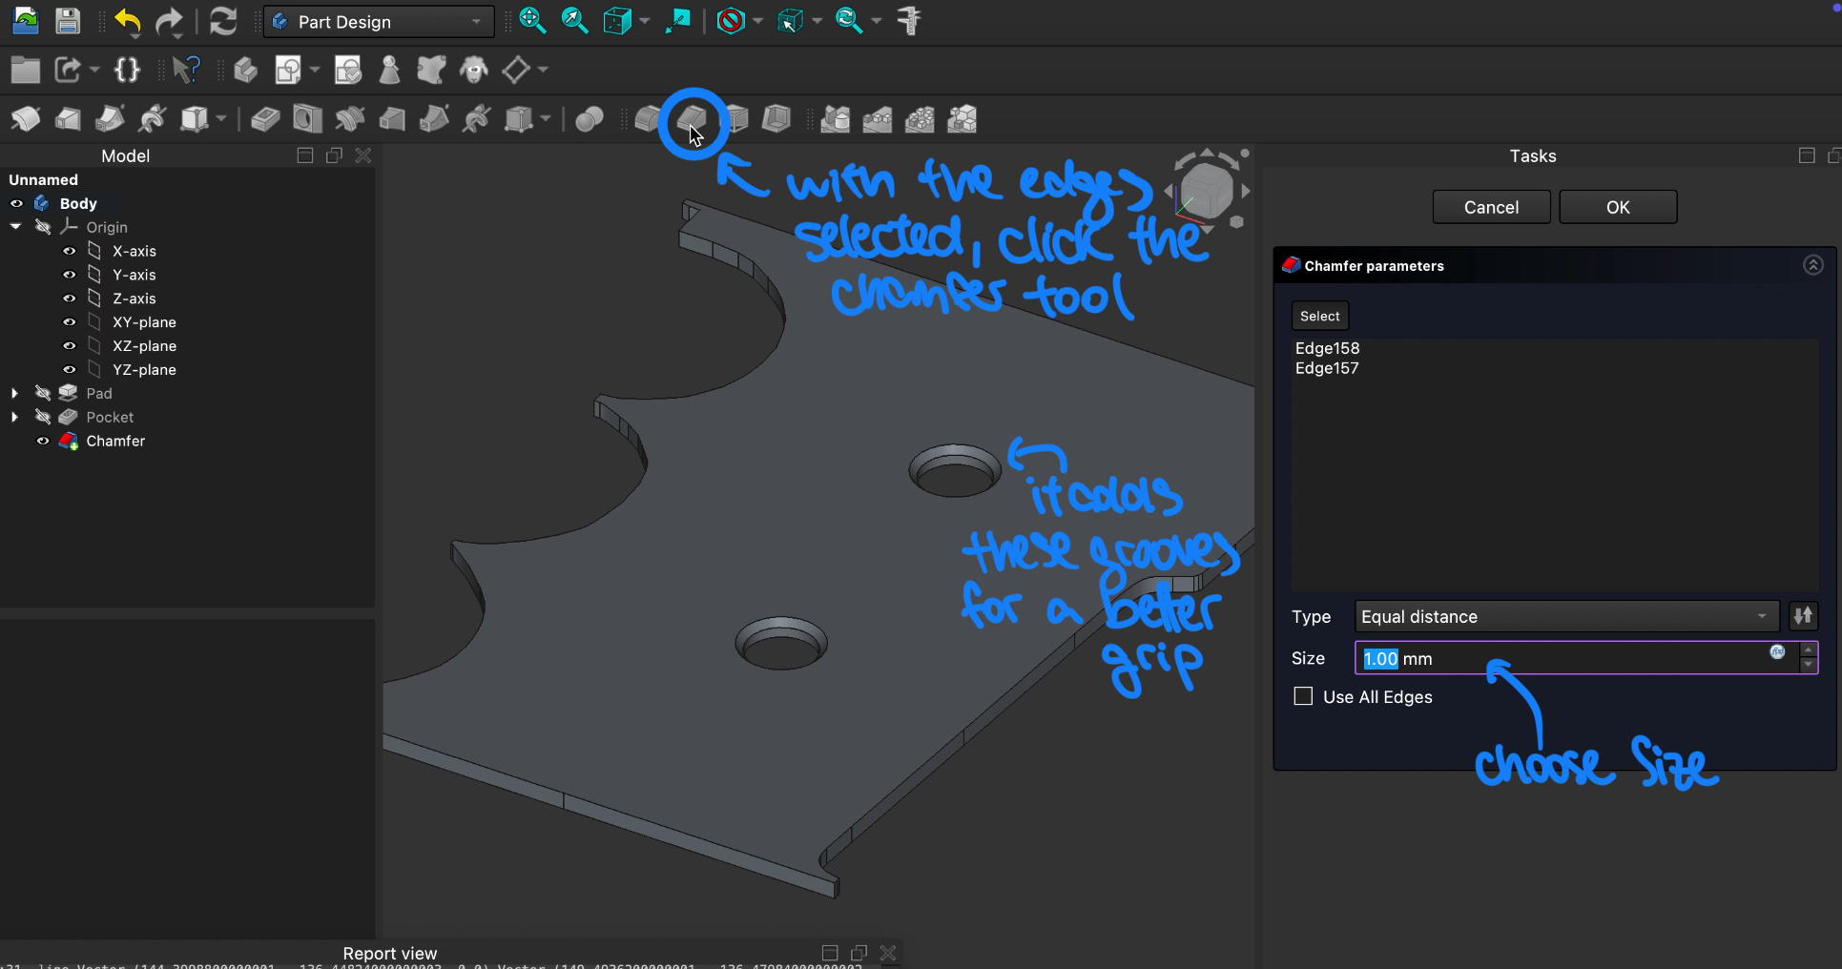Open the Boolean operation tool
The width and height of the screenshot is (1842, 969).
coord(590,120)
